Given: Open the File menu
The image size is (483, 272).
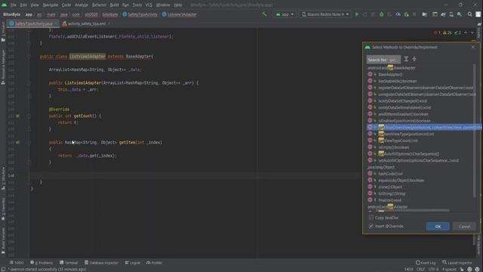Looking at the screenshot, I should [x=14, y=5].
